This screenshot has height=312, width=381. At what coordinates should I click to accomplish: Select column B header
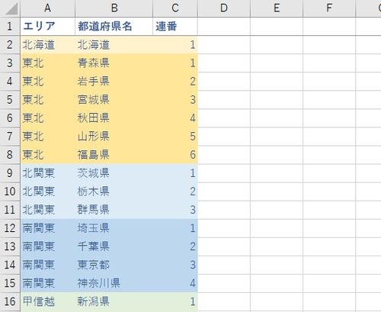[x=114, y=8]
